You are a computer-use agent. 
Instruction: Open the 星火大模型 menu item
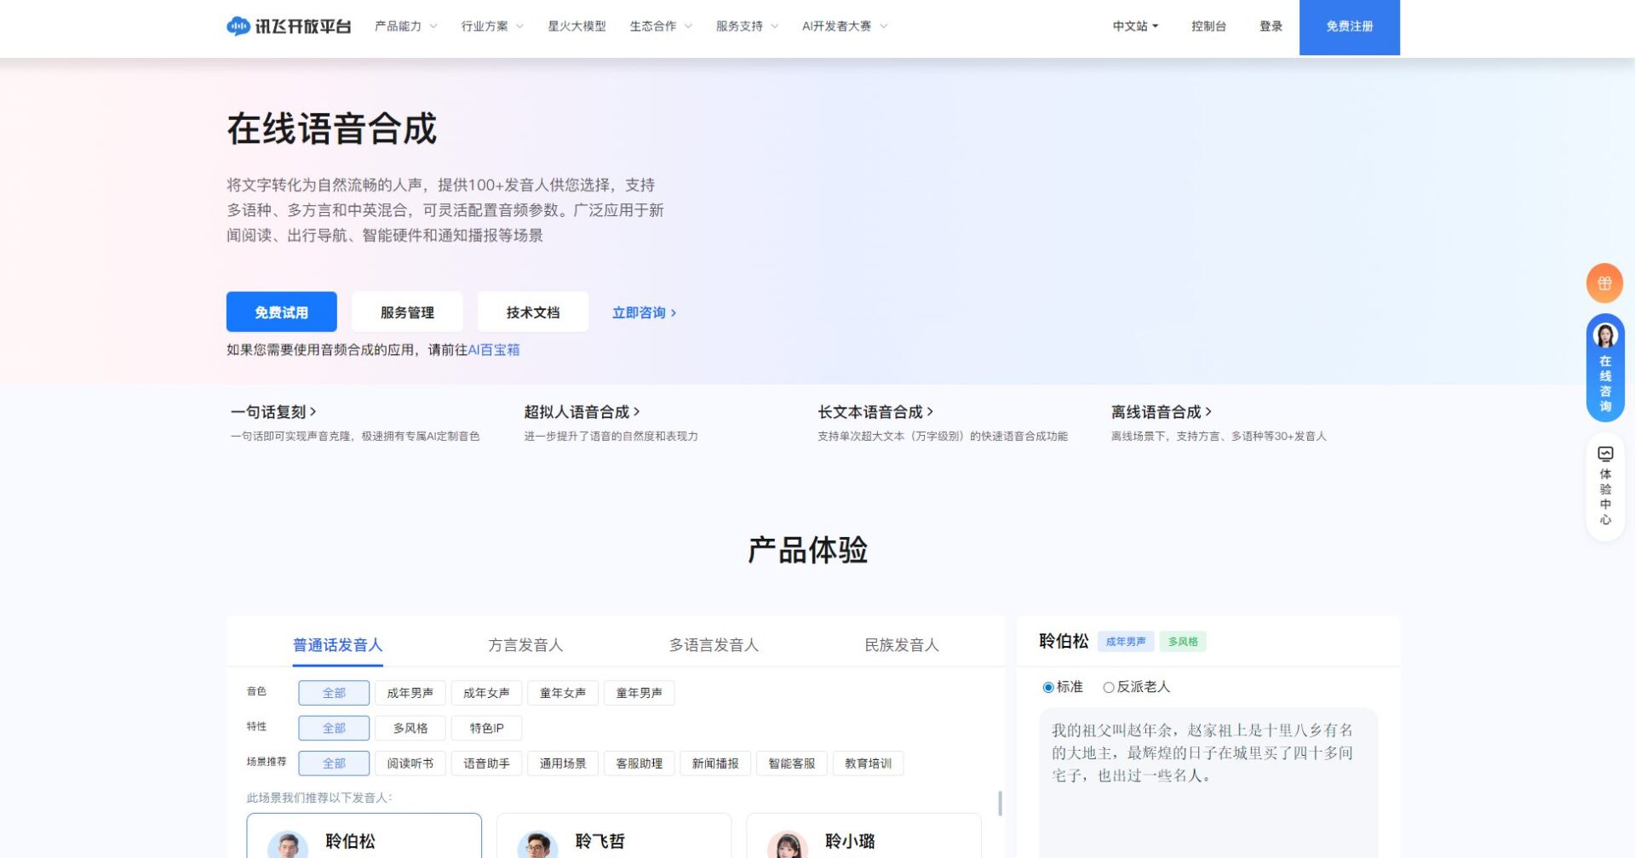(577, 26)
